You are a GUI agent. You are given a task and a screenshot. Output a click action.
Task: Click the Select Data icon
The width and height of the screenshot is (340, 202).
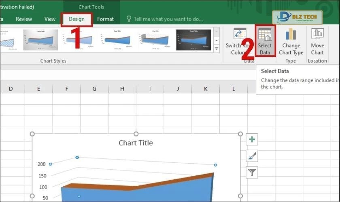pos(265,41)
